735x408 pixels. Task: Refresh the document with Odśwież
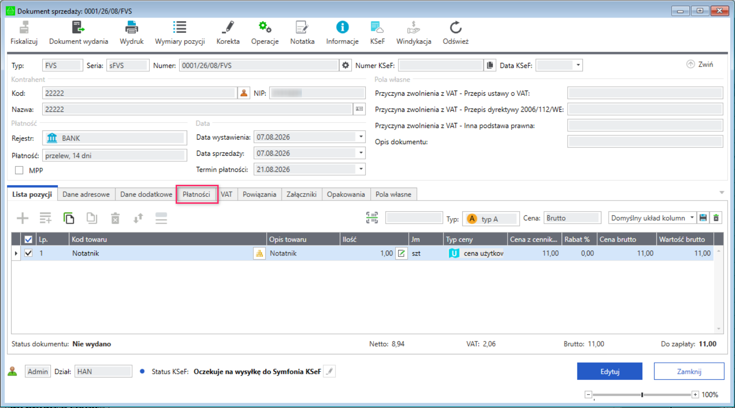[456, 28]
